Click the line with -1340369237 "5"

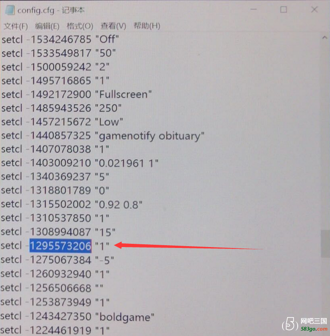55,177
